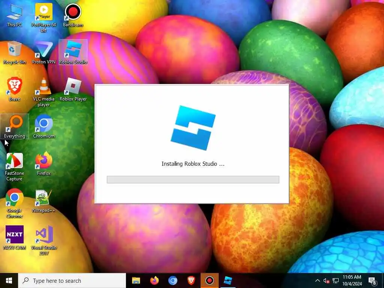Select the Brave browser desktop icon
This screenshot has width=384, height=288.
(x=15, y=89)
